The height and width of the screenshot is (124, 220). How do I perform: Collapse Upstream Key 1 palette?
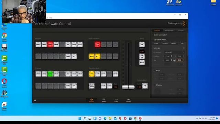160,40
